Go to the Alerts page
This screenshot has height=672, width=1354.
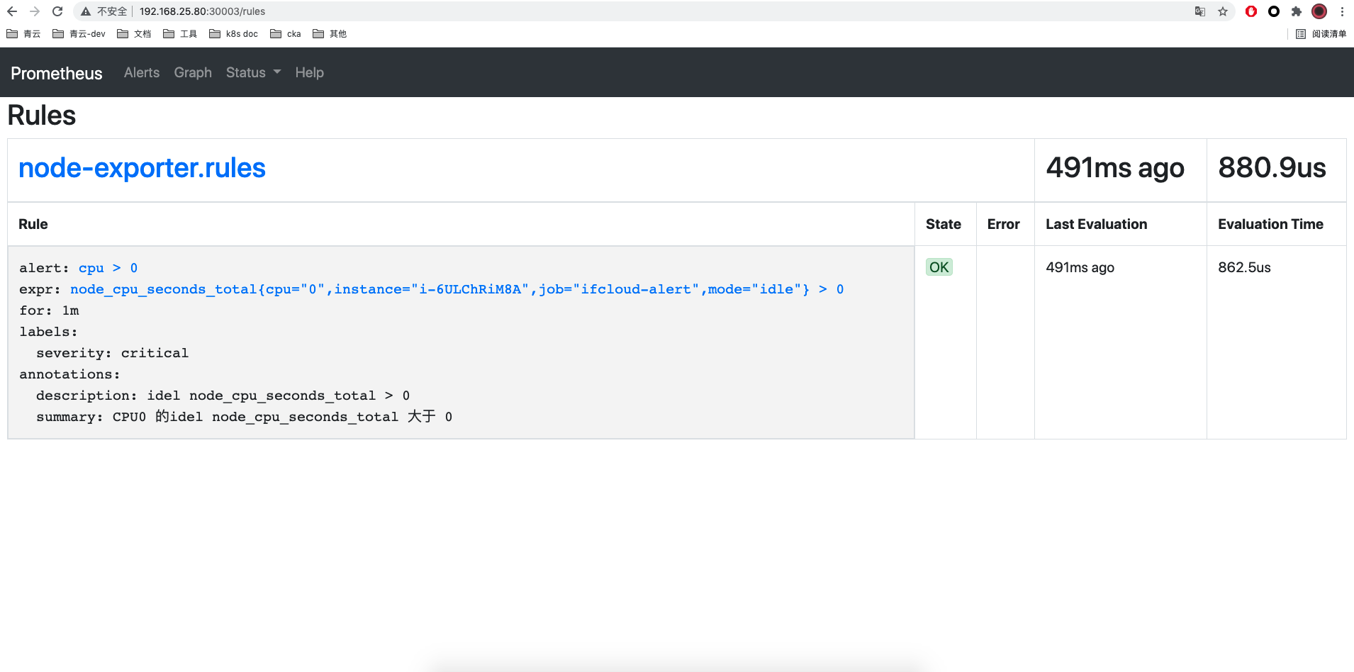(x=142, y=72)
